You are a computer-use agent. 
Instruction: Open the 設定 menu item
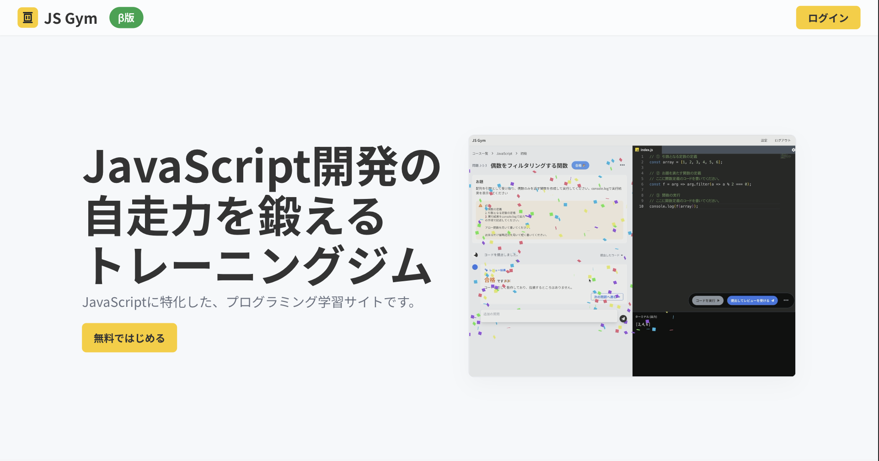(x=764, y=140)
